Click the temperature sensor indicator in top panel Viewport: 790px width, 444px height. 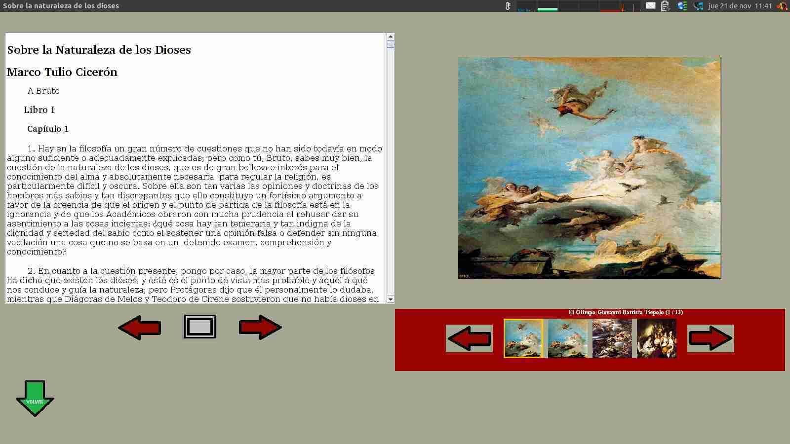pyautogui.click(x=508, y=6)
